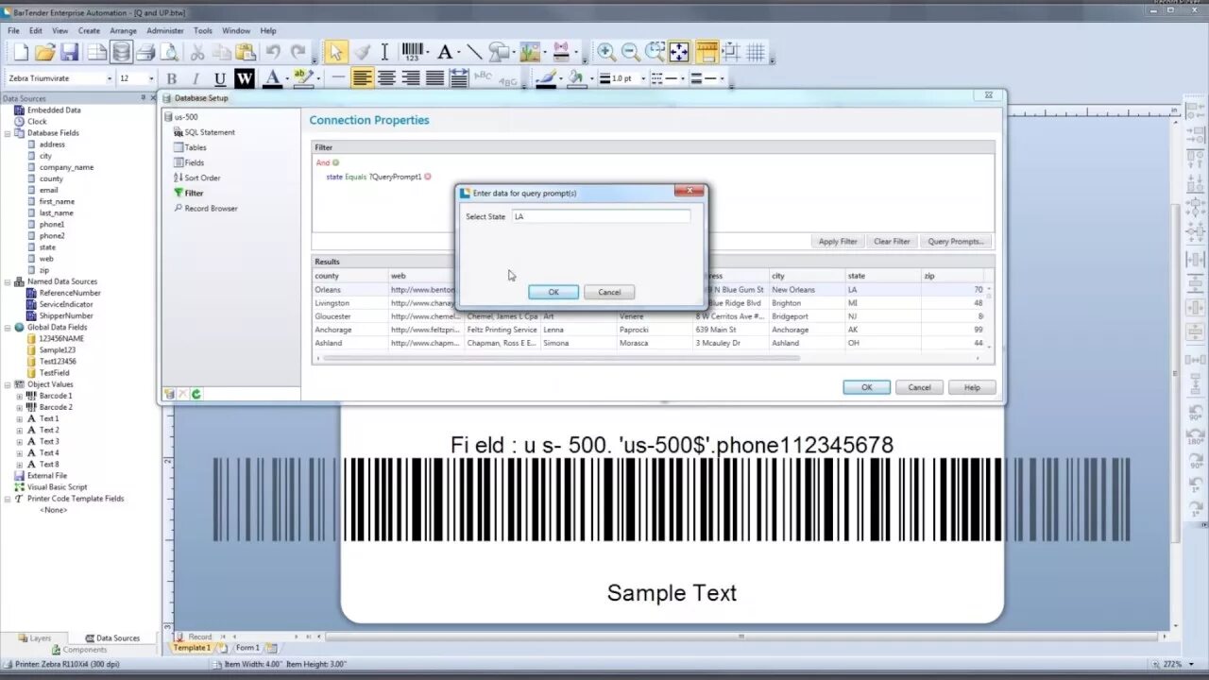Click Cancel in the query prompt dialog

click(x=609, y=292)
